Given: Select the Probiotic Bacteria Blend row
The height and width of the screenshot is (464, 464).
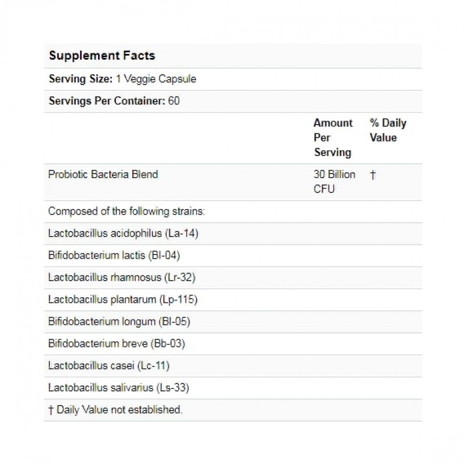Looking at the screenshot, I should point(103,175).
